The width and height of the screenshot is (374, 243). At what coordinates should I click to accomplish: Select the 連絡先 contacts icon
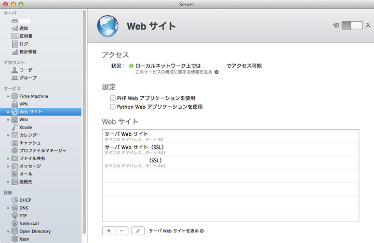15,182
